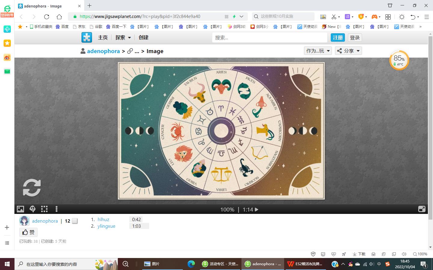Viewport: 433px width, 270px height.
Task: Open the four-square apps grid icon
Action: pos(388,17)
